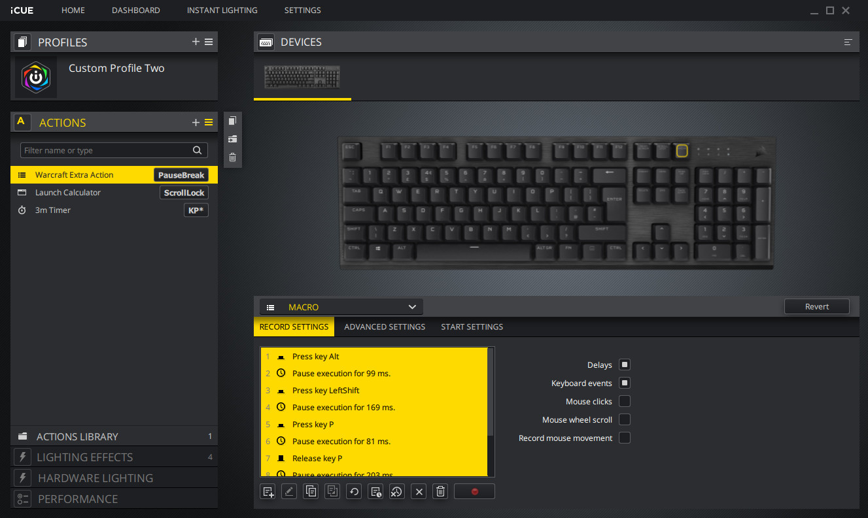
Task: Click the Revert button
Action: tap(817, 306)
